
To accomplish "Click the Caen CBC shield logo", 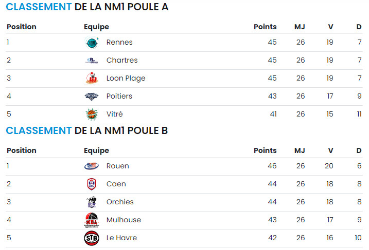I will [92, 184].
